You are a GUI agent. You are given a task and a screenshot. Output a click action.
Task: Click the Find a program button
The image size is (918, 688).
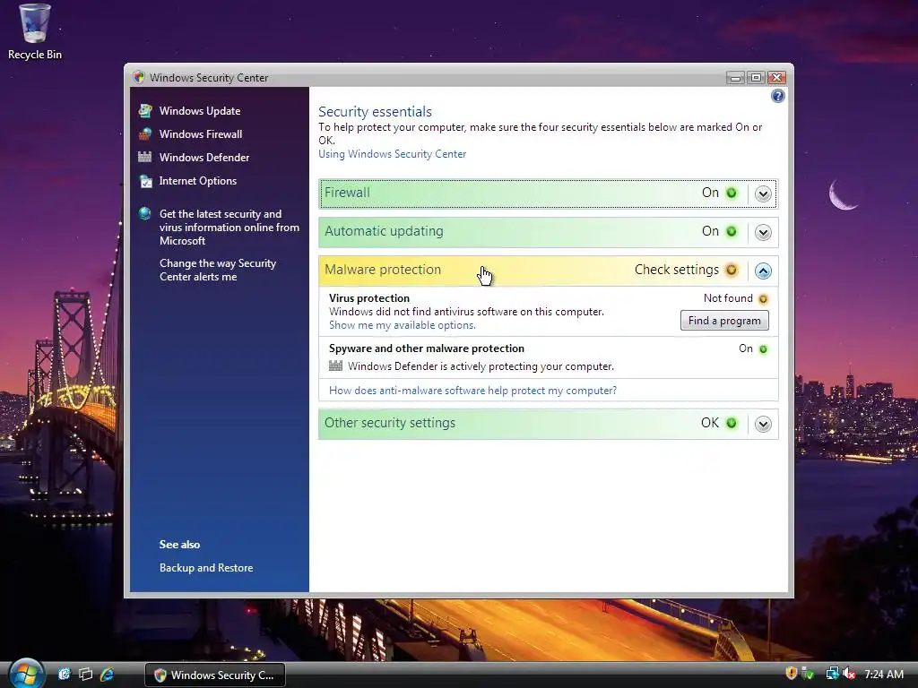coord(724,321)
